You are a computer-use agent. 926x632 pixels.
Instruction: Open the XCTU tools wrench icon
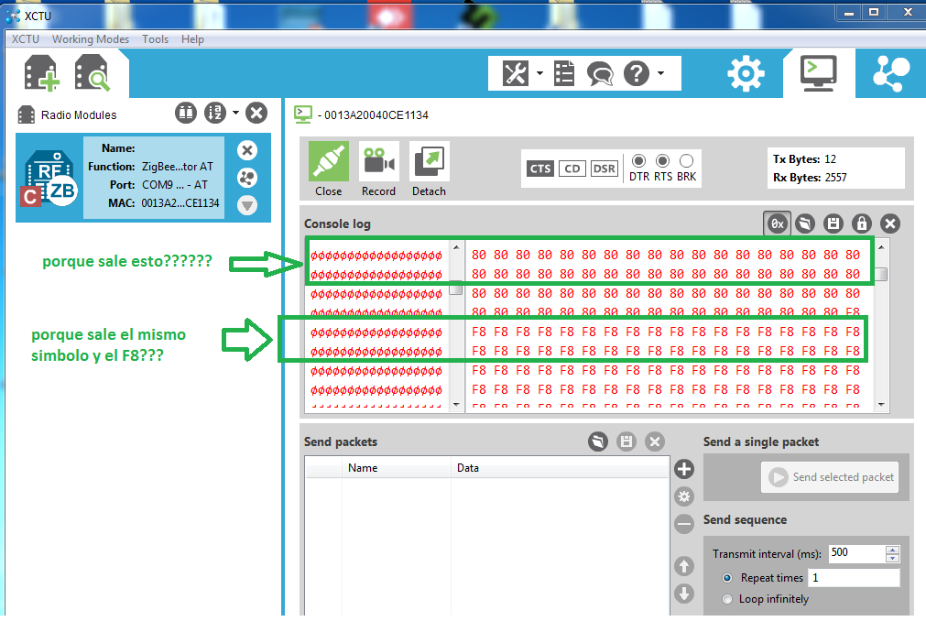[x=515, y=73]
